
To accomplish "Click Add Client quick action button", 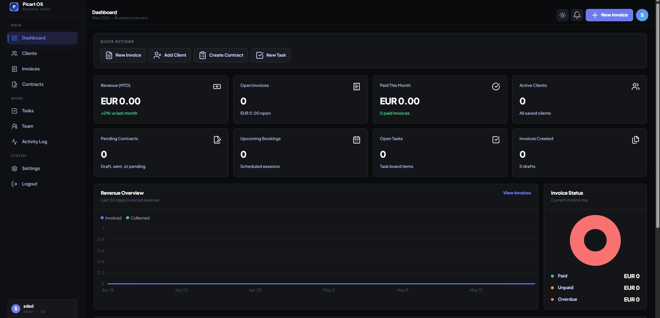I will pos(170,55).
